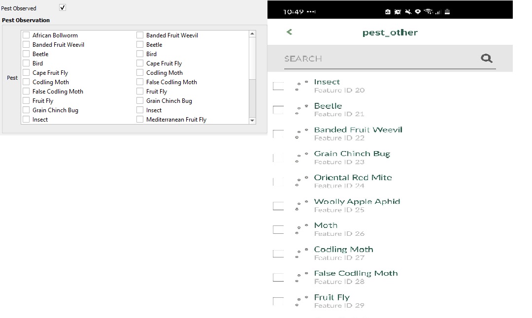Tap the feature icon beside Insect entry

coord(301,86)
